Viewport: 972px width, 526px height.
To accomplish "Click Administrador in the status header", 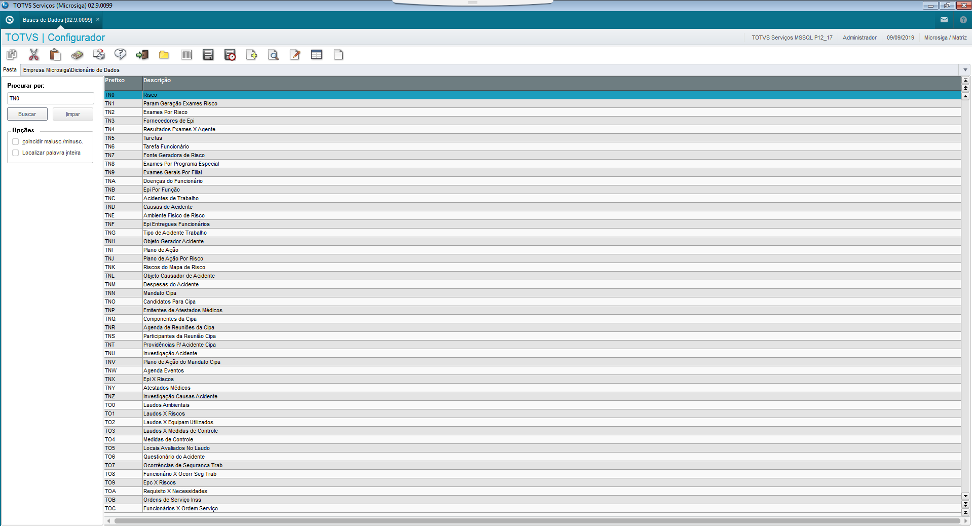I will coord(859,37).
